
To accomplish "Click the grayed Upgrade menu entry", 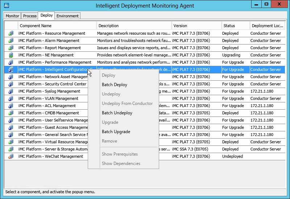I will 110,122.
